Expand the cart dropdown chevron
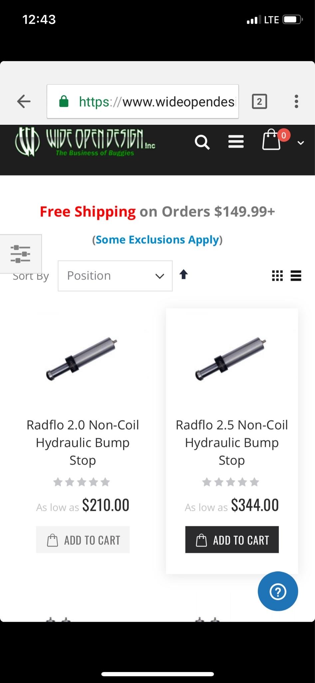315x683 pixels. (x=301, y=143)
